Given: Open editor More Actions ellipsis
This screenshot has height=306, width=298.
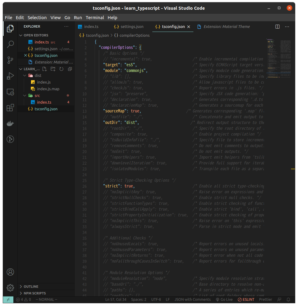Looking at the screenshot, I should 287,26.
